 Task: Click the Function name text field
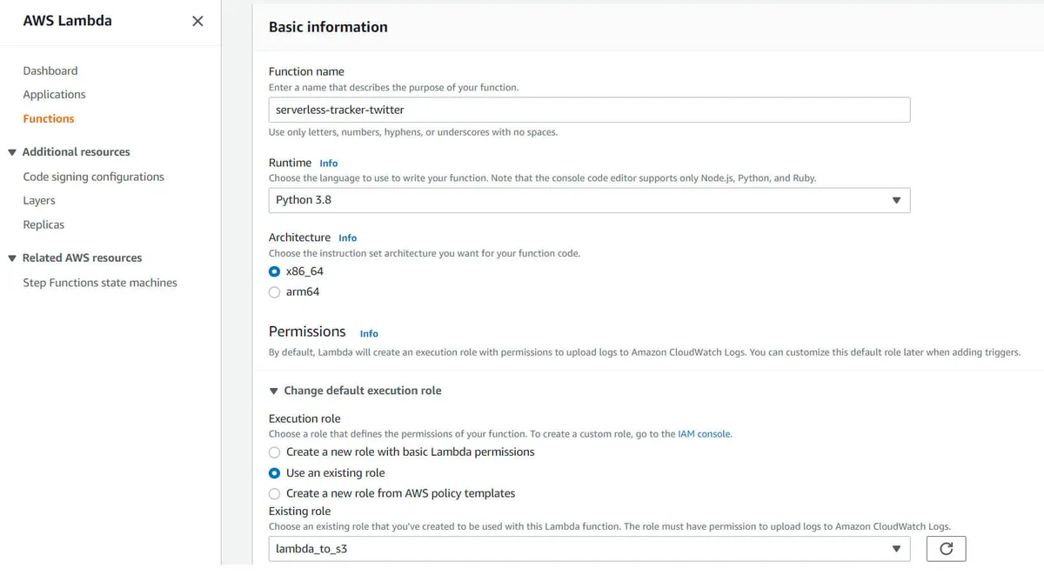click(589, 110)
